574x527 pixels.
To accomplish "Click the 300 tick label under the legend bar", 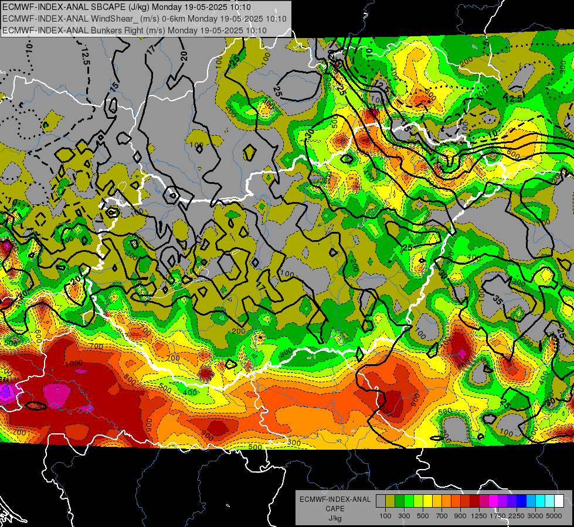I will pos(404,516).
